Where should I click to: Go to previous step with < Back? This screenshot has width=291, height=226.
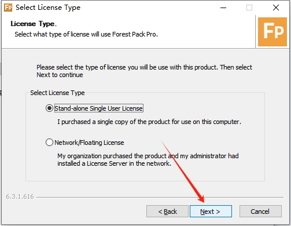pyautogui.click(x=167, y=212)
